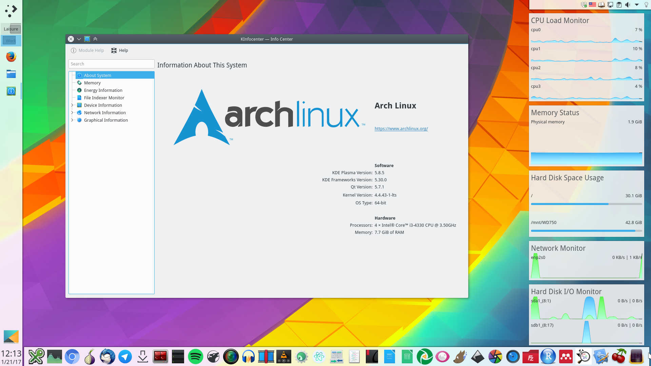Select the Energy Information menu item
The image size is (651, 366).
(103, 90)
